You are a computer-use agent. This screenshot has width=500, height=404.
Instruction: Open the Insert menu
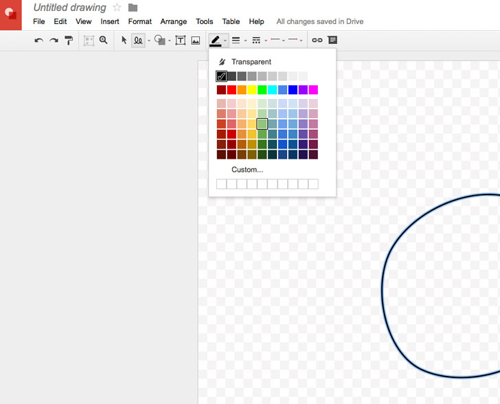click(x=110, y=21)
